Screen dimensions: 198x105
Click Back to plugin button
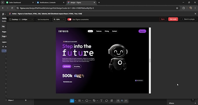click(x=188, y=19)
